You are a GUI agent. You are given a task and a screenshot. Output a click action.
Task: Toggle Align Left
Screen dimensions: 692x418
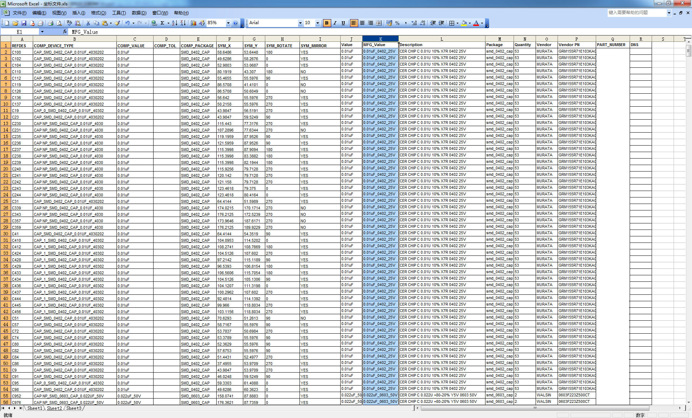[x=354, y=23]
